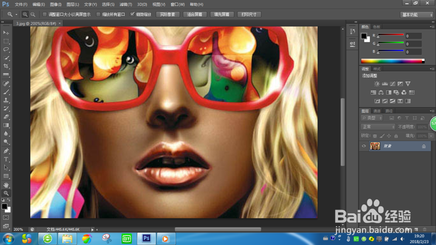Open adjustments panel flyout menu

pos(432,69)
